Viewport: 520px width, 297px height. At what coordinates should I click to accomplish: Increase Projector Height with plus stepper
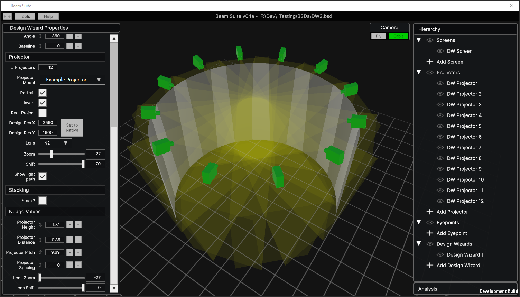click(78, 225)
